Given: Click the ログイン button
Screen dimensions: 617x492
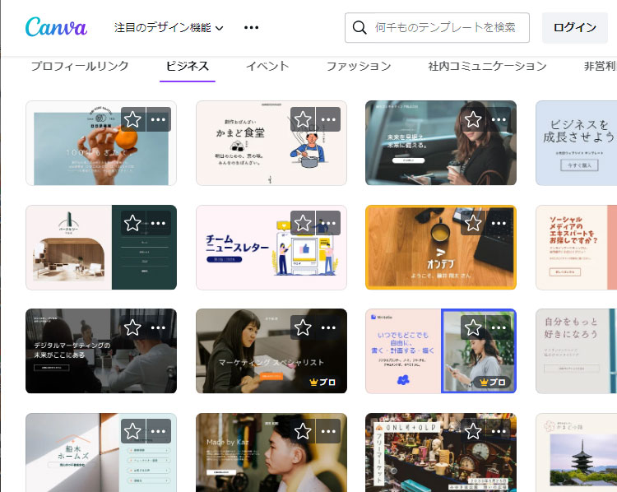Looking at the screenshot, I should coord(575,27).
